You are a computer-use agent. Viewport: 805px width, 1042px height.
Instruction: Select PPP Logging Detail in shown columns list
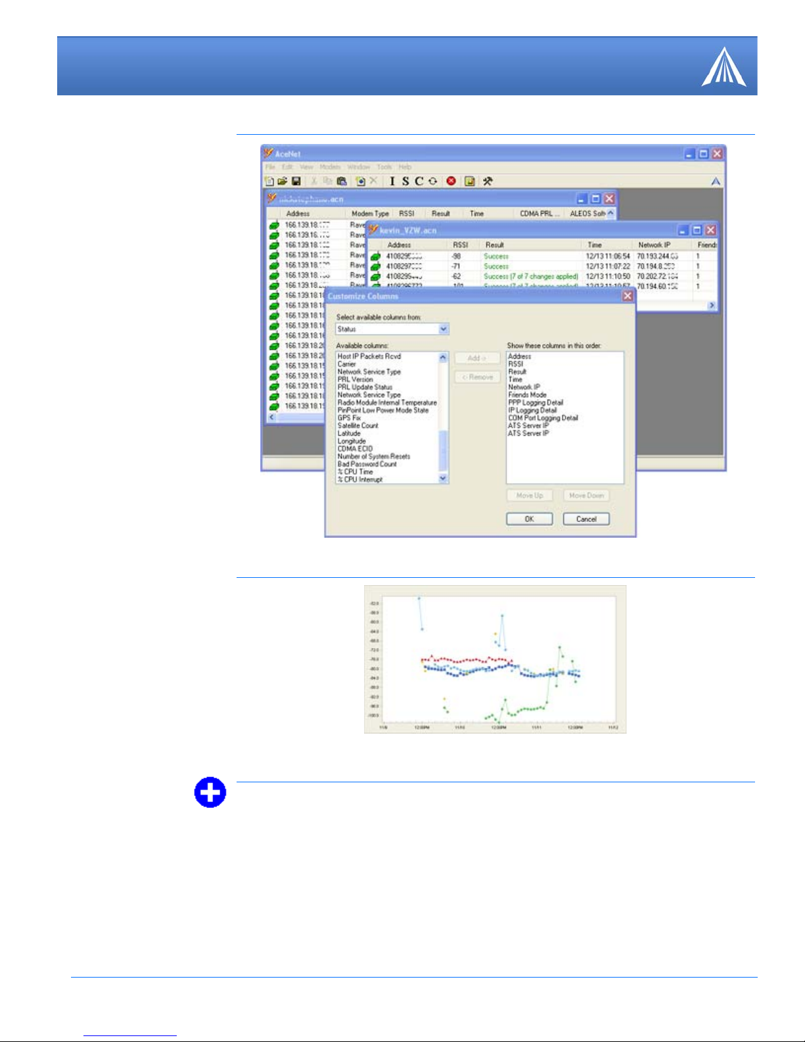tap(536, 402)
